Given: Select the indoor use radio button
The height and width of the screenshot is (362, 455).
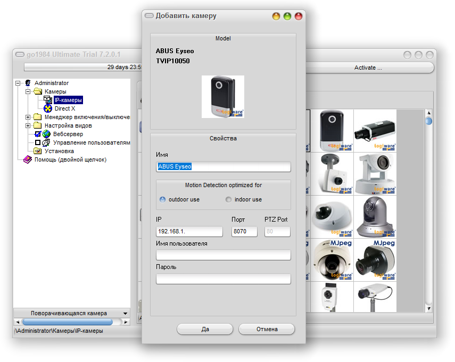Looking at the screenshot, I should 229,200.
